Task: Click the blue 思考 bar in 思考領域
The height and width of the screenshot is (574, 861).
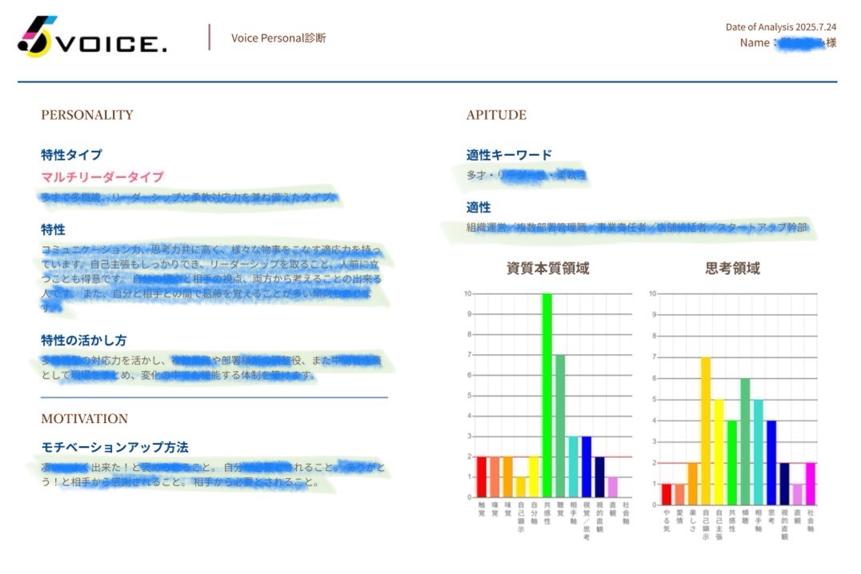Action: click(771, 463)
